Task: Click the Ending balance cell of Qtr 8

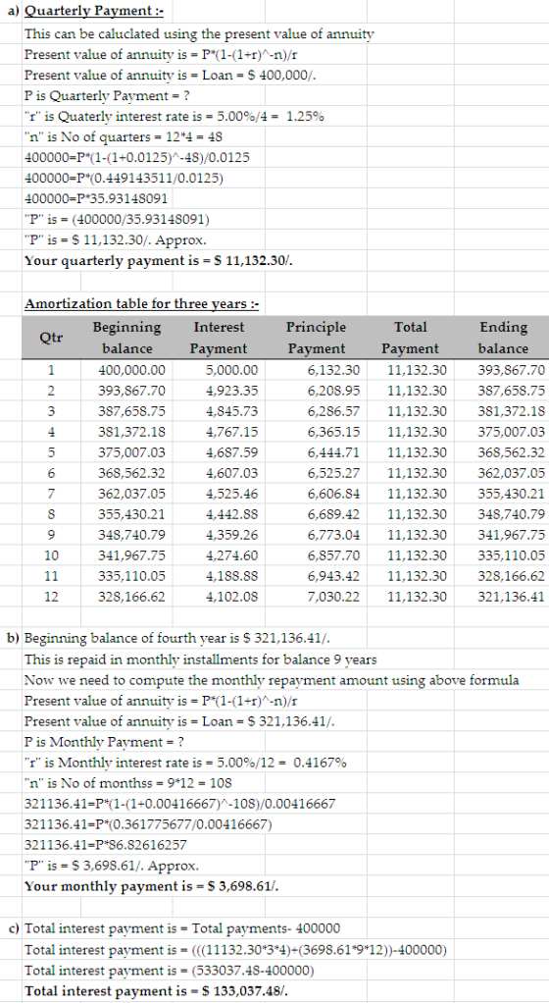Action: [x=512, y=514]
